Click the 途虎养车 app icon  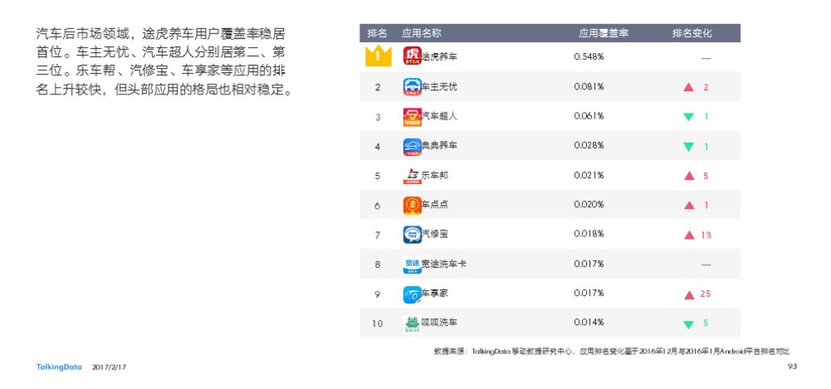[412, 56]
